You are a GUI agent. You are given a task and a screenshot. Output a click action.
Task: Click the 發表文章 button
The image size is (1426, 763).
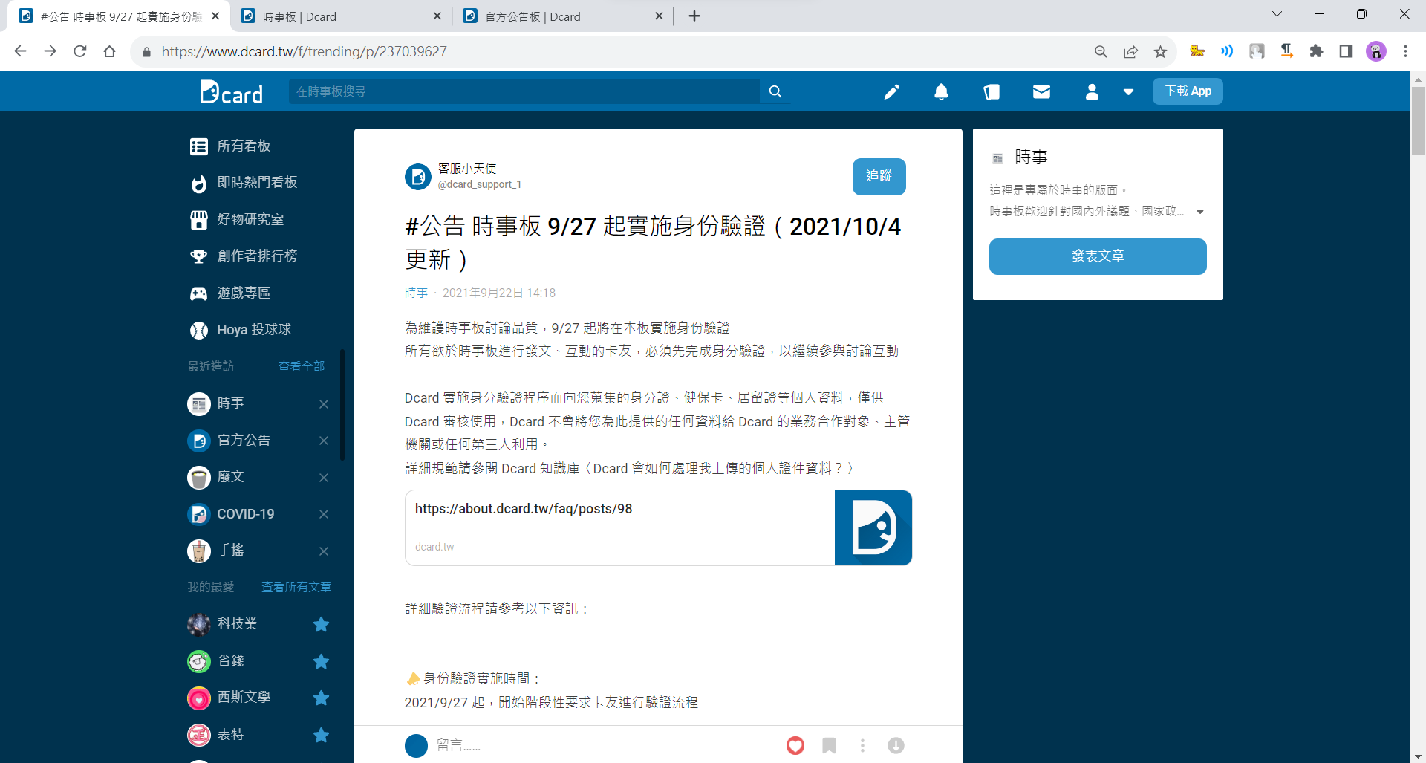tap(1098, 256)
